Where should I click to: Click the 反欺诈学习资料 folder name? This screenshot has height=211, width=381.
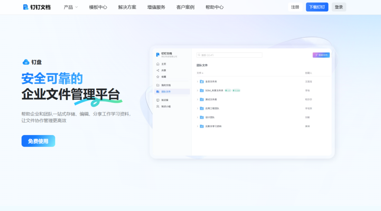213,127
